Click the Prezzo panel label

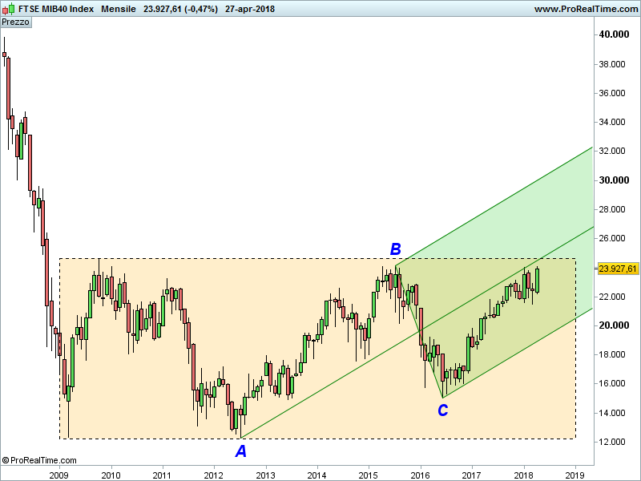tap(15, 22)
